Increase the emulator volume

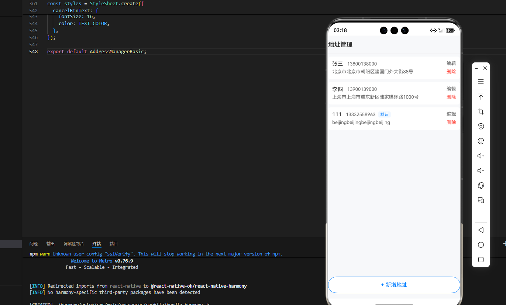[x=481, y=155]
